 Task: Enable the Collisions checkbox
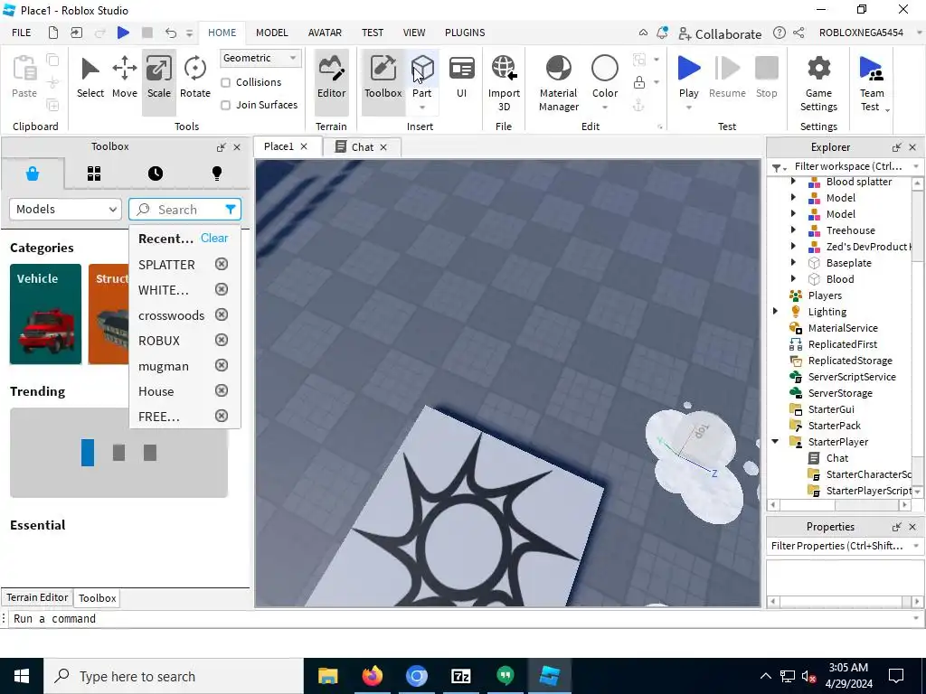225,82
